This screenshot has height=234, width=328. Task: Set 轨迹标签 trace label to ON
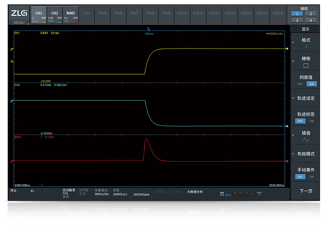(x=311, y=121)
